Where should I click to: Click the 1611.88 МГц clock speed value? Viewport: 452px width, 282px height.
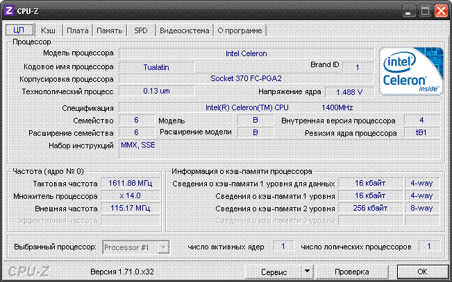[131, 183]
